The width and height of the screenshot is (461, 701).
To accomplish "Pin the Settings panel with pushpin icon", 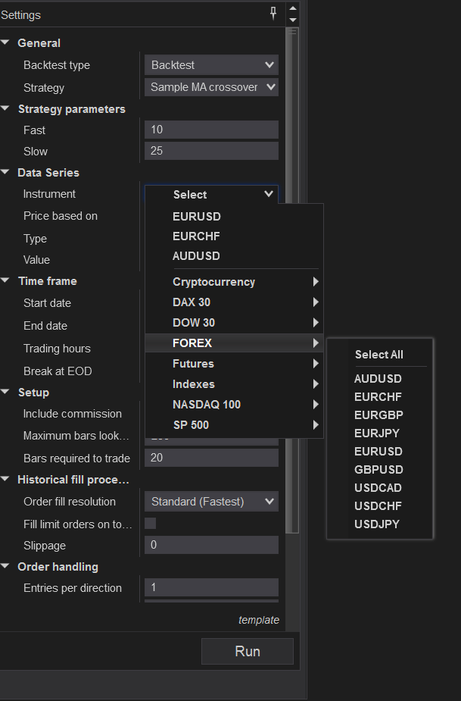I will pyautogui.click(x=273, y=13).
